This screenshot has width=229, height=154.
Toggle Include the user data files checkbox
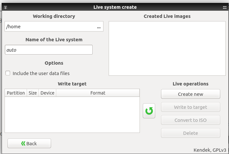[8, 73]
